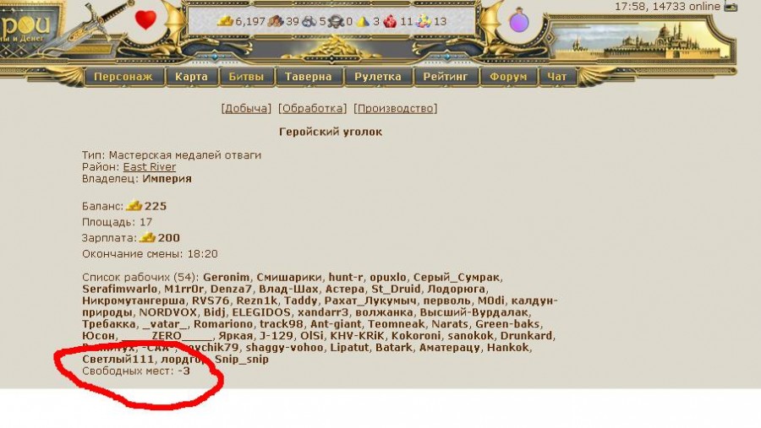Open the Рулетка menu item
Screen dimensions: 761x428
[x=378, y=77]
